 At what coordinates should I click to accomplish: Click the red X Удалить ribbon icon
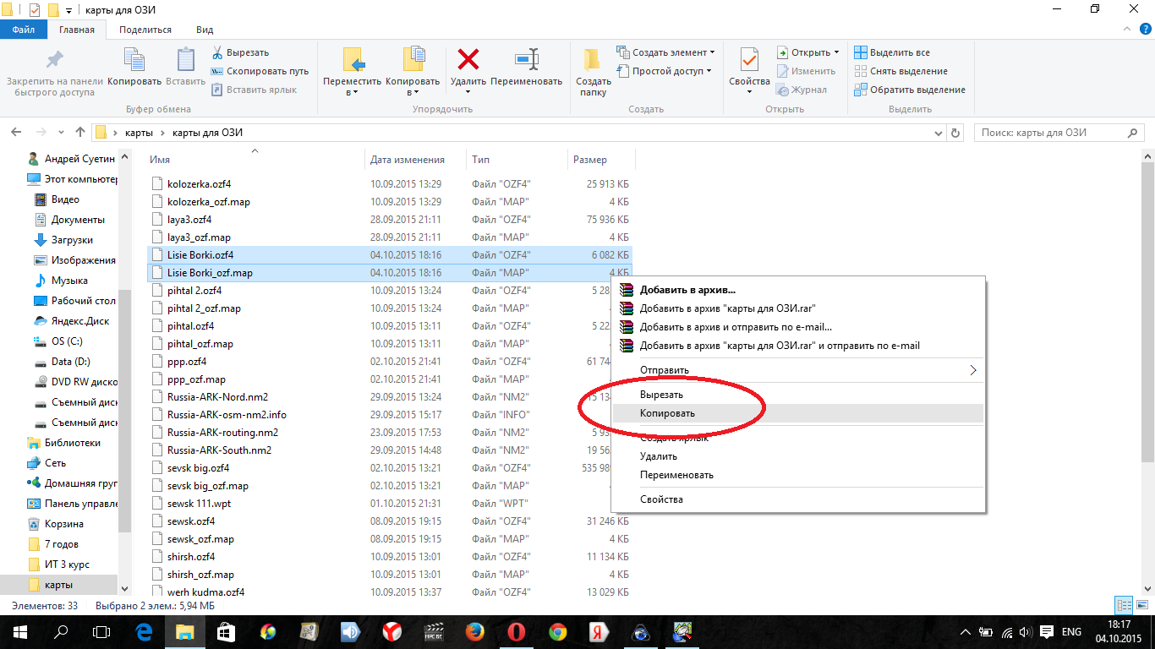[x=468, y=61]
